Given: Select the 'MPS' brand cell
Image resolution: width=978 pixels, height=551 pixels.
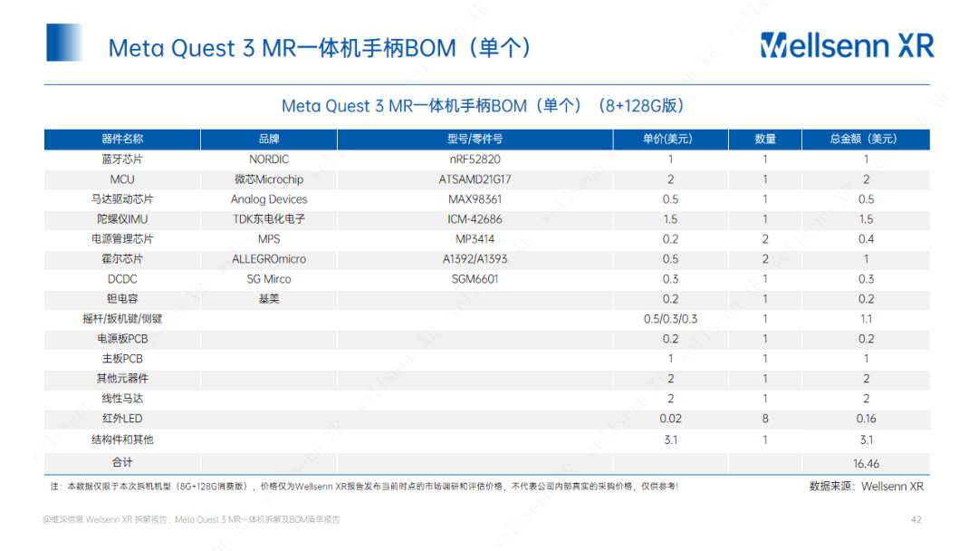Looking at the screenshot, I should 269,239.
